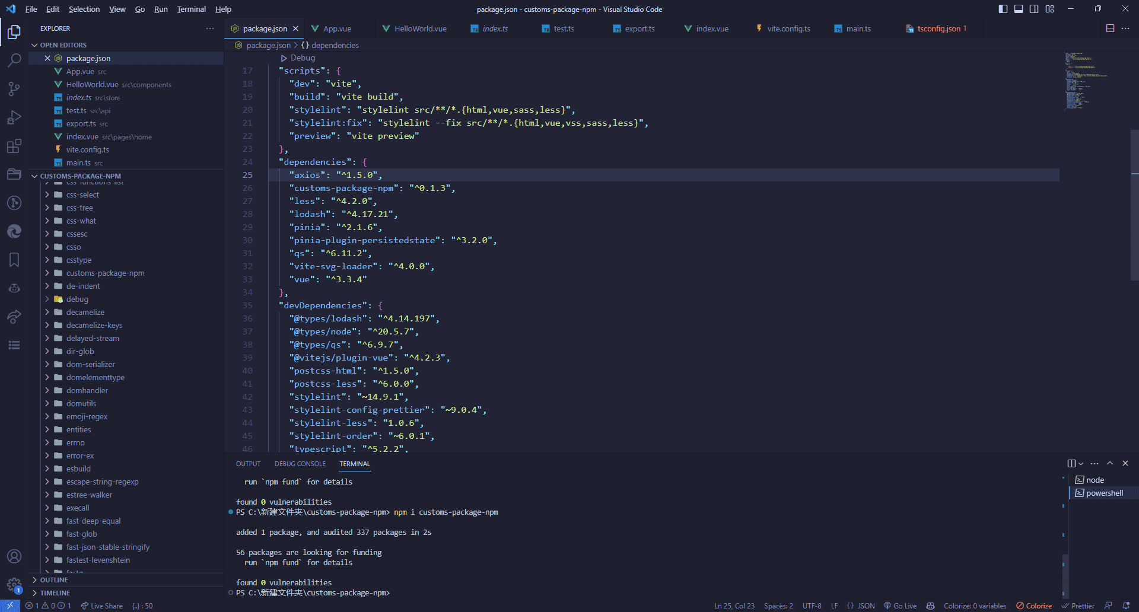The width and height of the screenshot is (1139, 612).
Task: Expand the OUTLINE section
Action: (x=53, y=580)
